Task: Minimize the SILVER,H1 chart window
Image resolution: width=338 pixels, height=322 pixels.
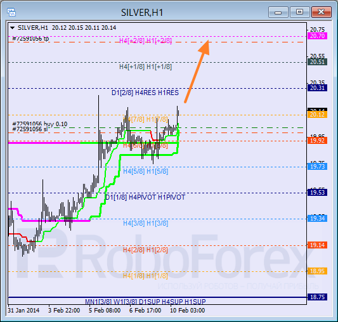Action: pyautogui.click(x=278, y=12)
